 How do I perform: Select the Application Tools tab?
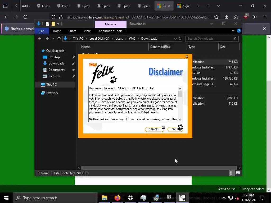pyautogui.click(x=110, y=31)
